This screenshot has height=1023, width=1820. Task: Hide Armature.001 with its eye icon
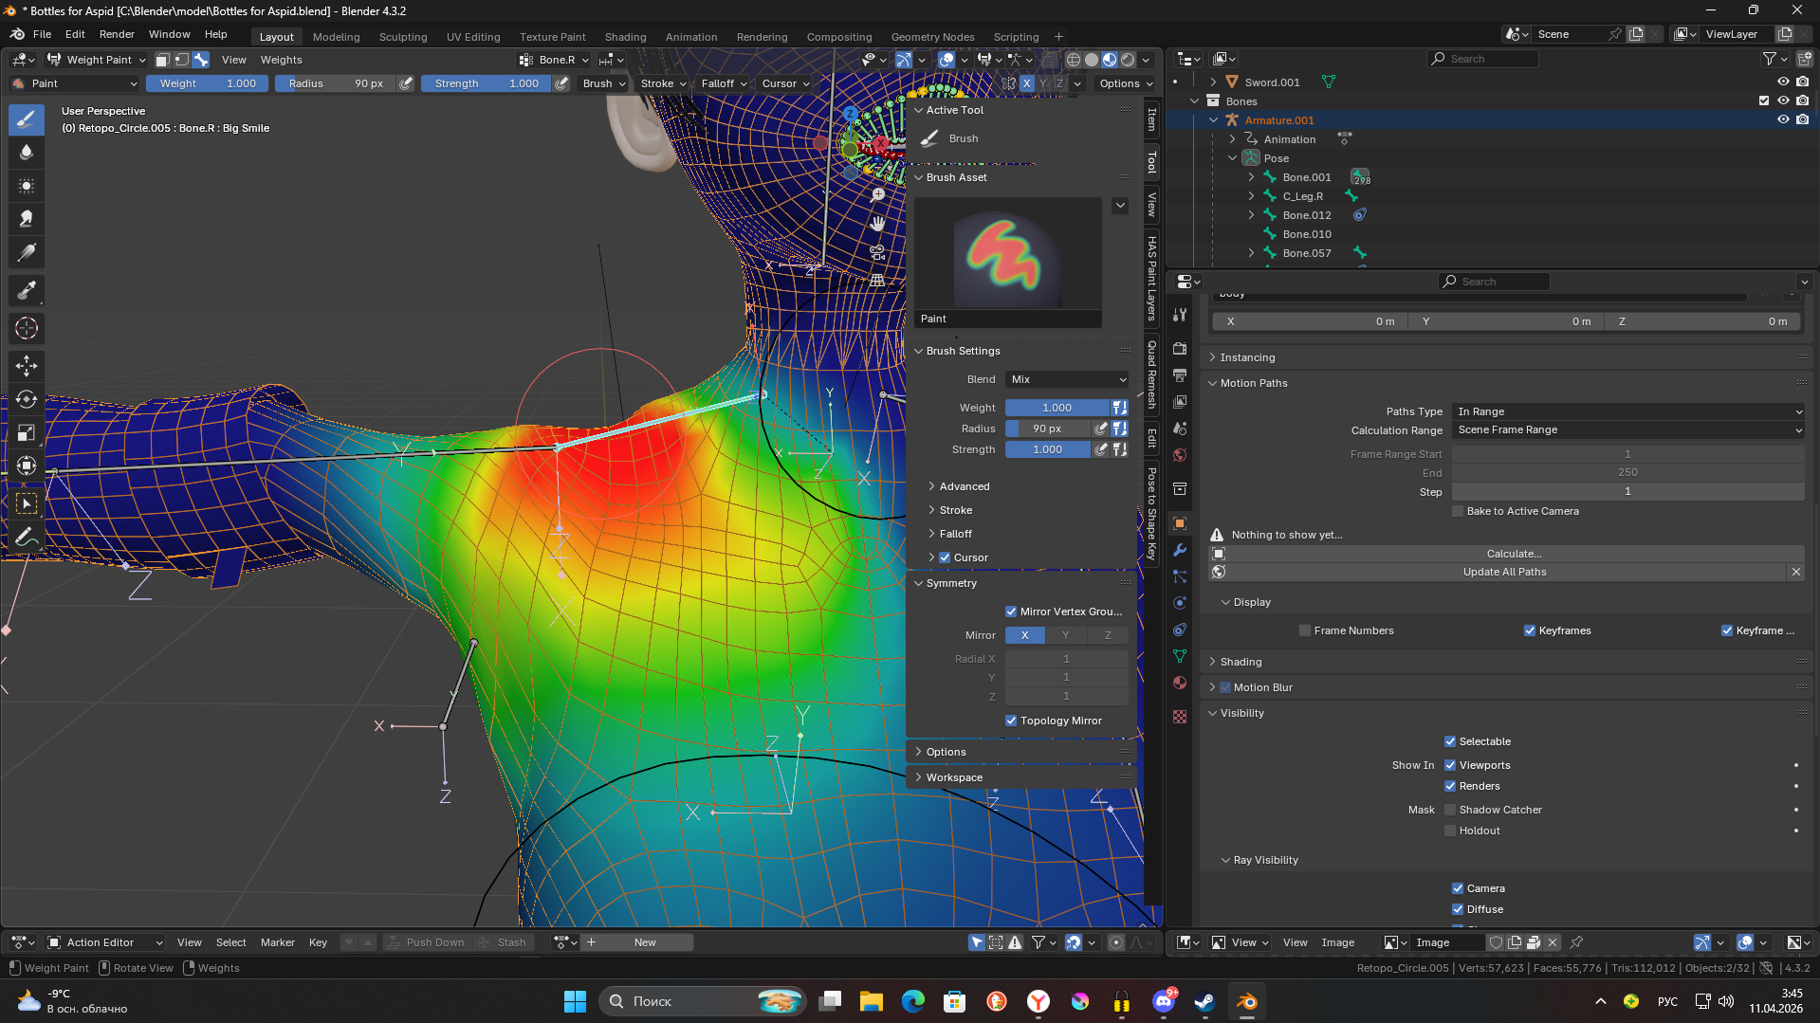(x=1783, y=120)
